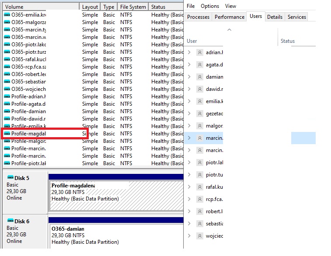331x256 pixels.
Task: Open the Options menu in Task Manager
Action: (210, 6)
